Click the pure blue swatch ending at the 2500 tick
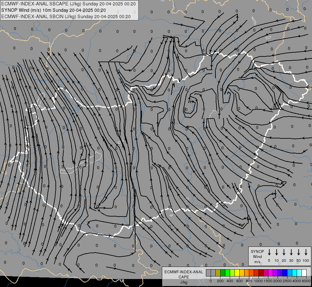This screenshot has height=287, width=312. pos(285,273)
